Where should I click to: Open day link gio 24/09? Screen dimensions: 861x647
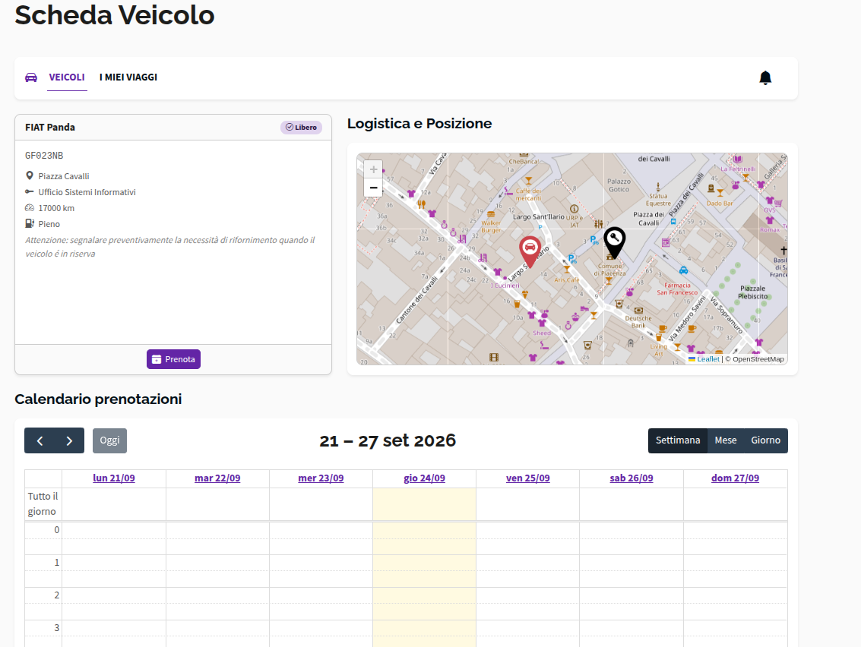pyautogui.click(x=425, y=478)
